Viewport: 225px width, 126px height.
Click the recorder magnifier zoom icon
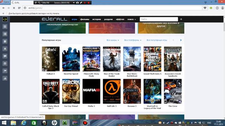[39, 3]
